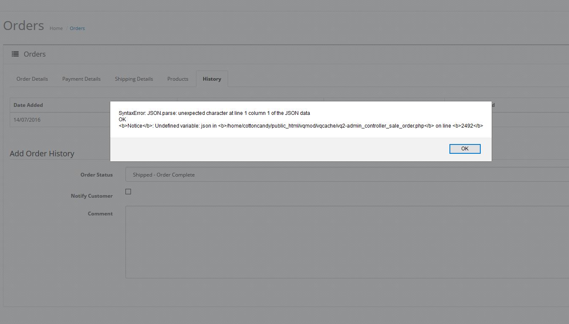Open the Shipping Details tab
Image resolution: width=569 pixels, height=324 pixels.
coord(134,79)
